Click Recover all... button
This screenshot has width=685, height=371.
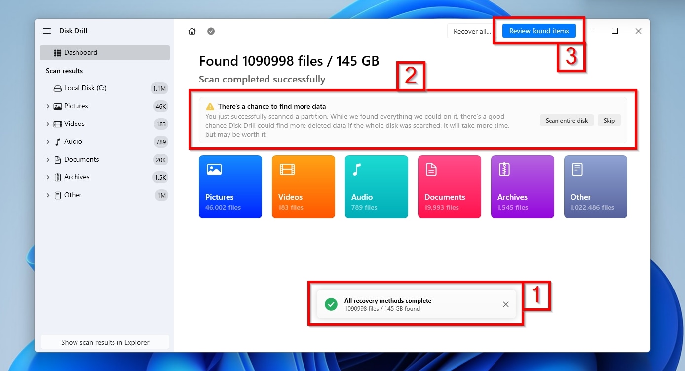tap(471, 31)
